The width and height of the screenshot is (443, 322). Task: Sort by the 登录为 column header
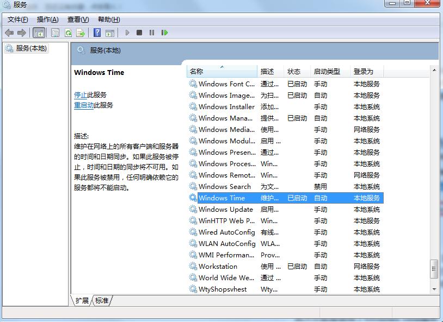pyautogui.click(x=367, y=71)
